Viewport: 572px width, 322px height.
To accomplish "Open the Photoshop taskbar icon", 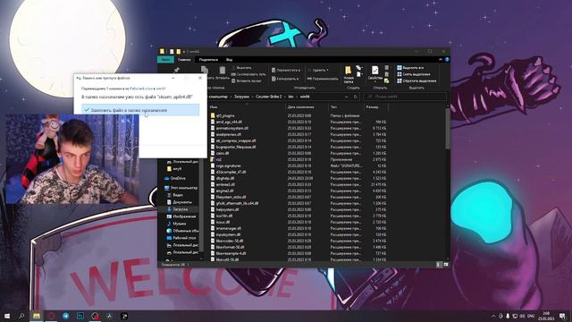I will click(x=80, y=316).
